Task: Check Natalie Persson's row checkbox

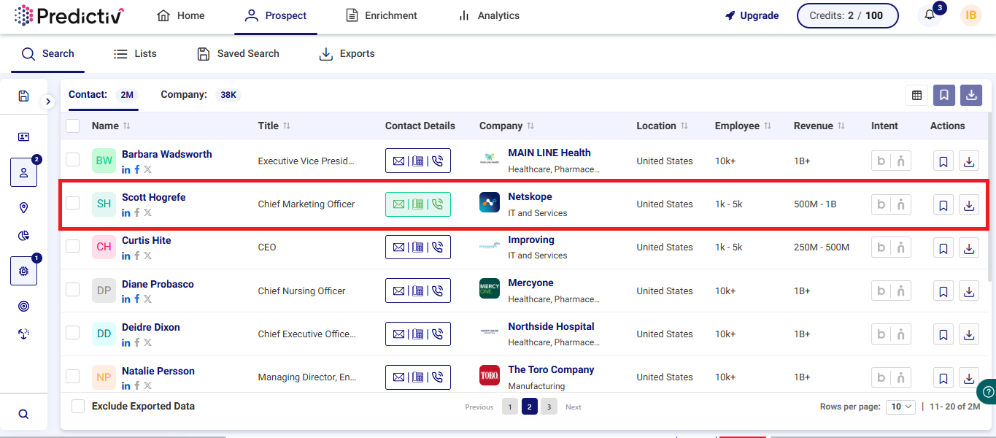Action: [73, 376]
